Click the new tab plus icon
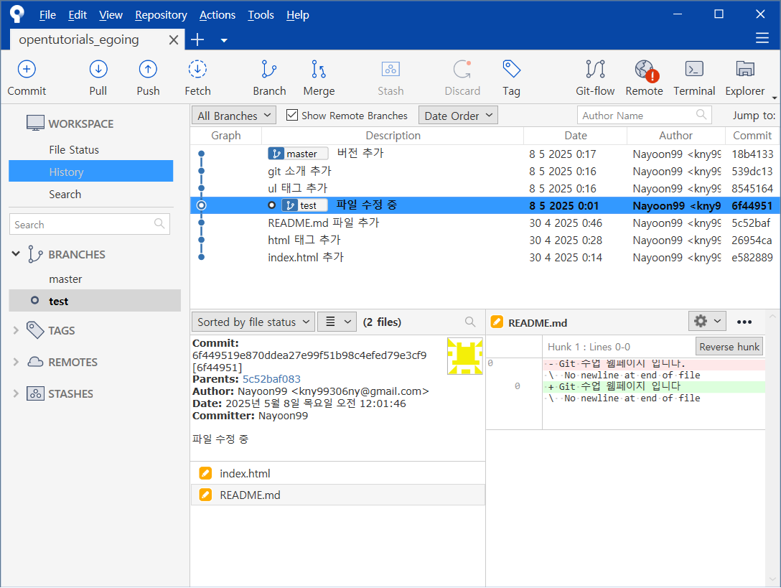The image size is (781, 588). pyautogui.click(x=197, y=40)
